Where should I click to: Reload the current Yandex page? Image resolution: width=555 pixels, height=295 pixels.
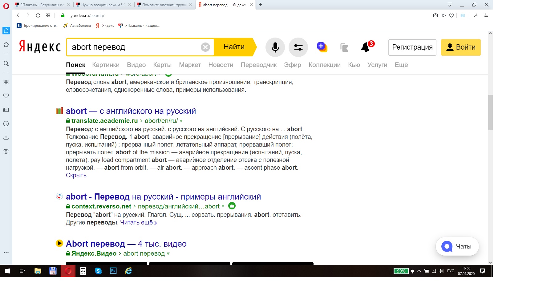point(38,15)
